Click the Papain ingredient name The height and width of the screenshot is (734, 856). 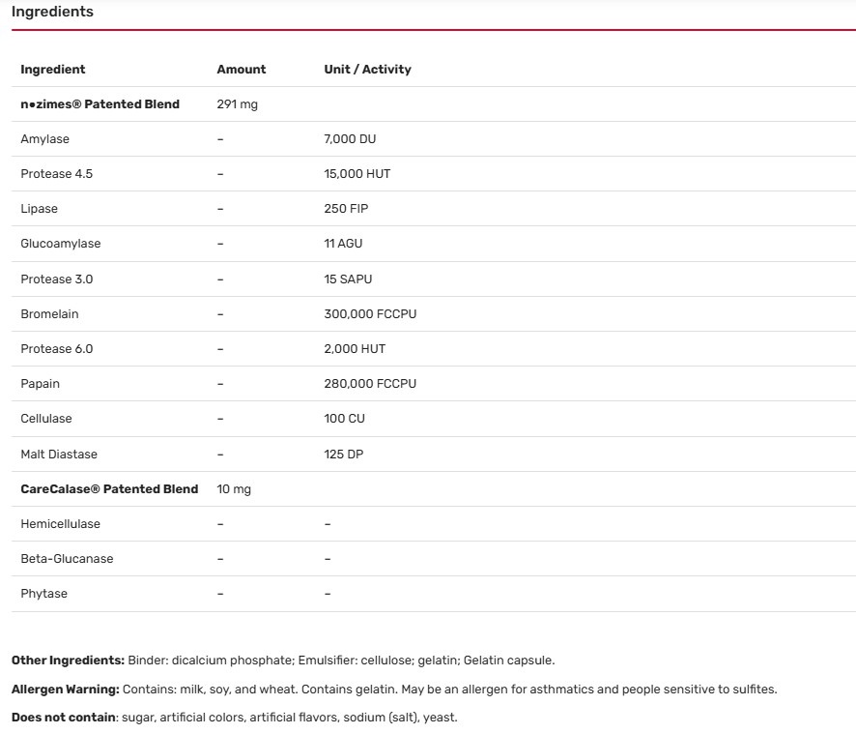(x=40, y=384)
